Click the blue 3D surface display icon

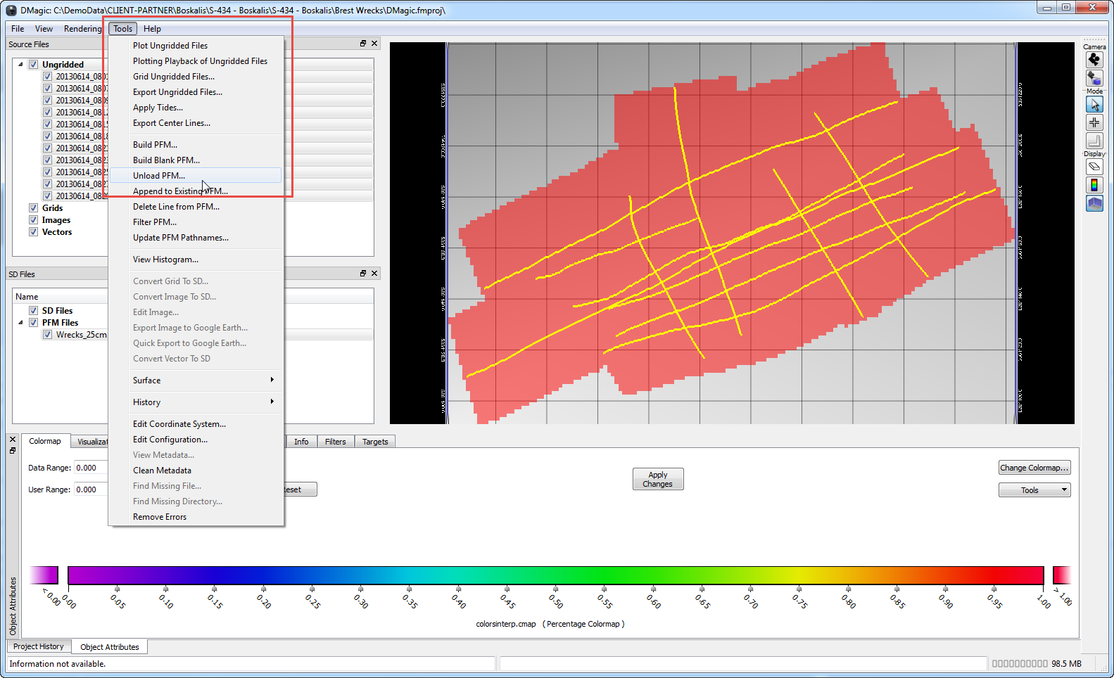(x=1094, y=203)
